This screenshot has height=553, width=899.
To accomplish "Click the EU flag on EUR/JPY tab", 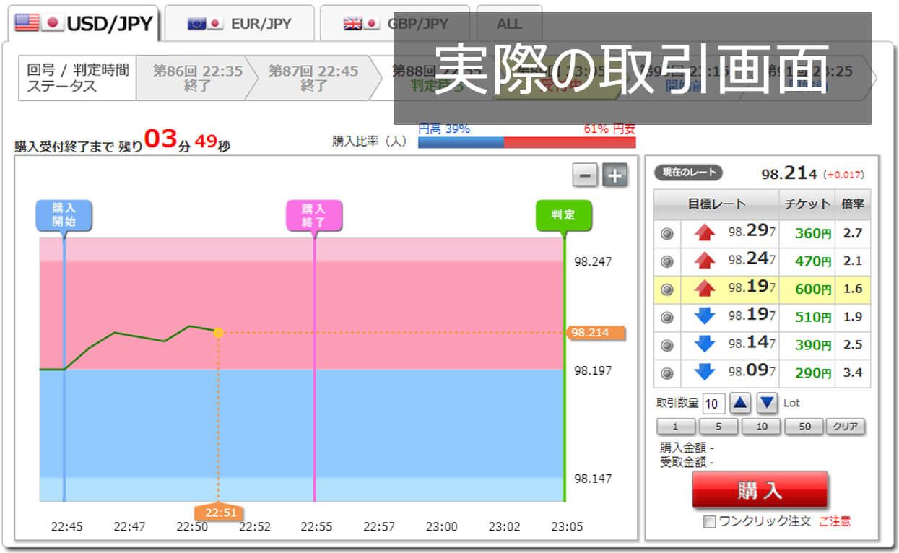I will tap(196, 23).
